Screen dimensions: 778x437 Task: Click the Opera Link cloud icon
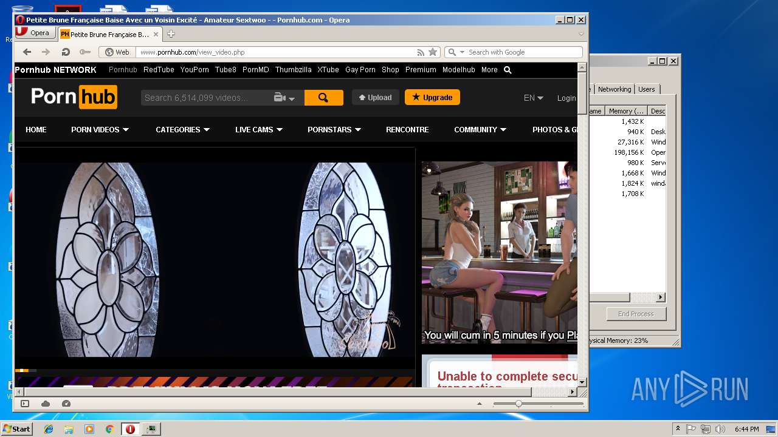(x=46, y=404)
